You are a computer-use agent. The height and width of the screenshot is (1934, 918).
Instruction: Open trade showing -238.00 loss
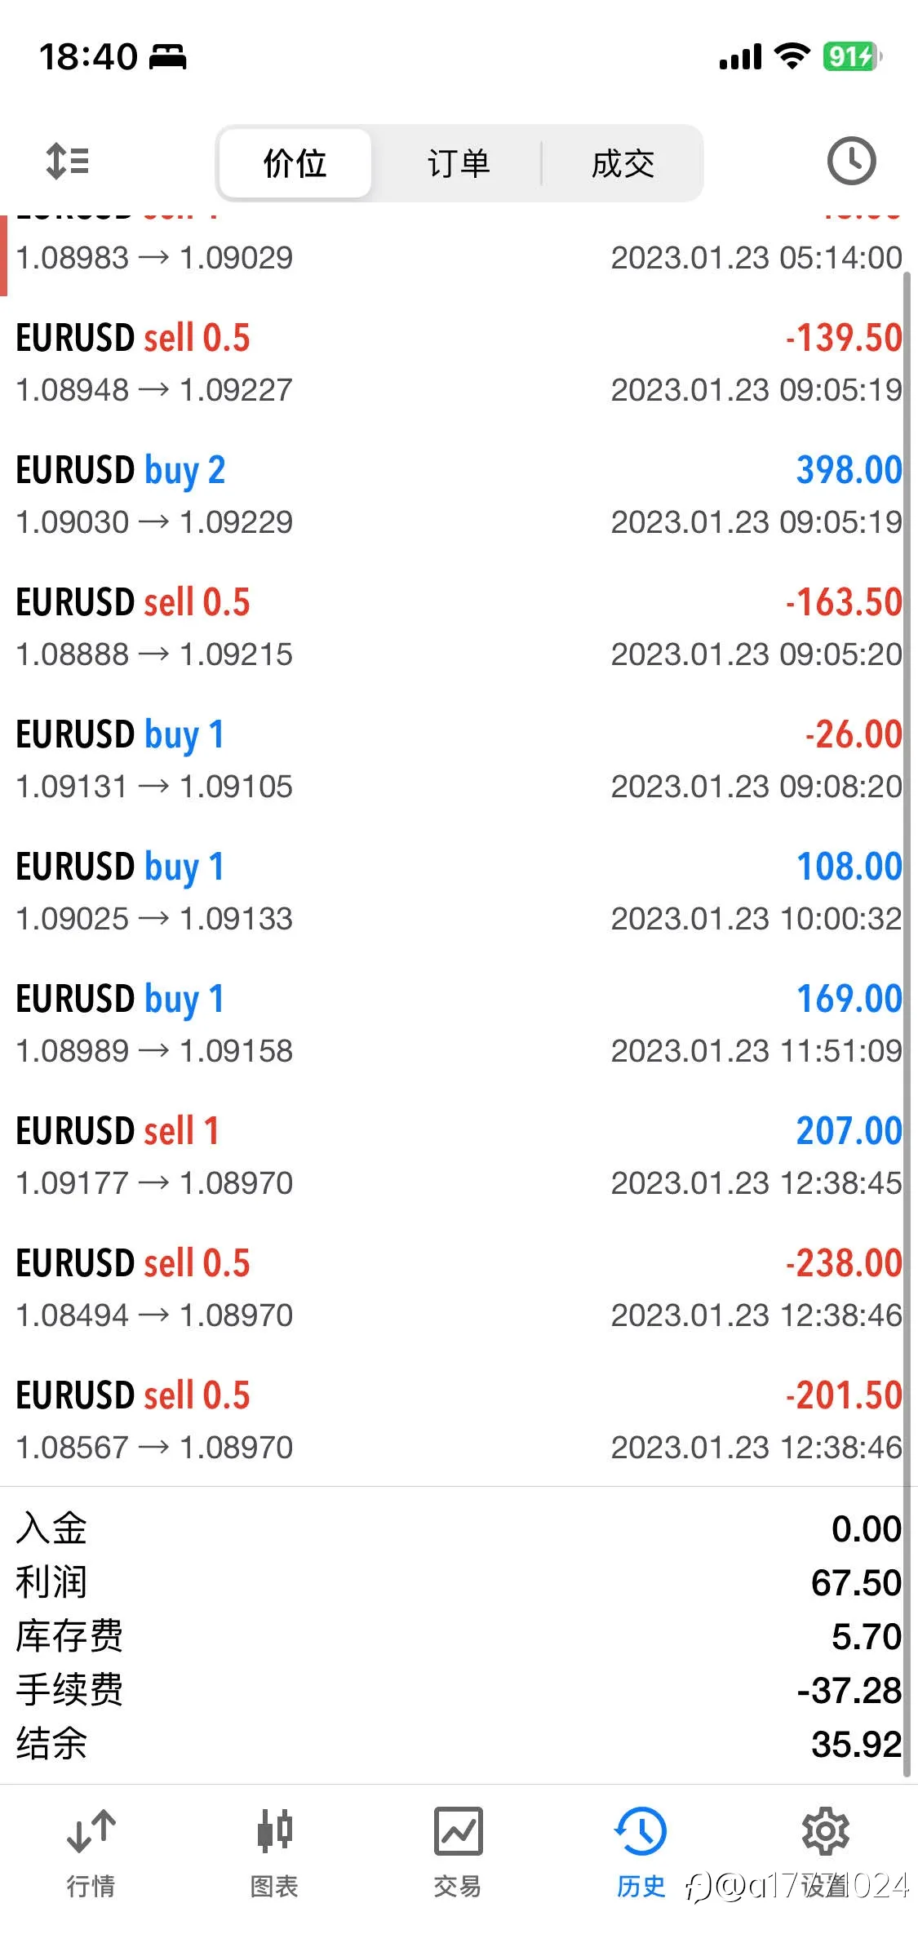coord(459,1289)
